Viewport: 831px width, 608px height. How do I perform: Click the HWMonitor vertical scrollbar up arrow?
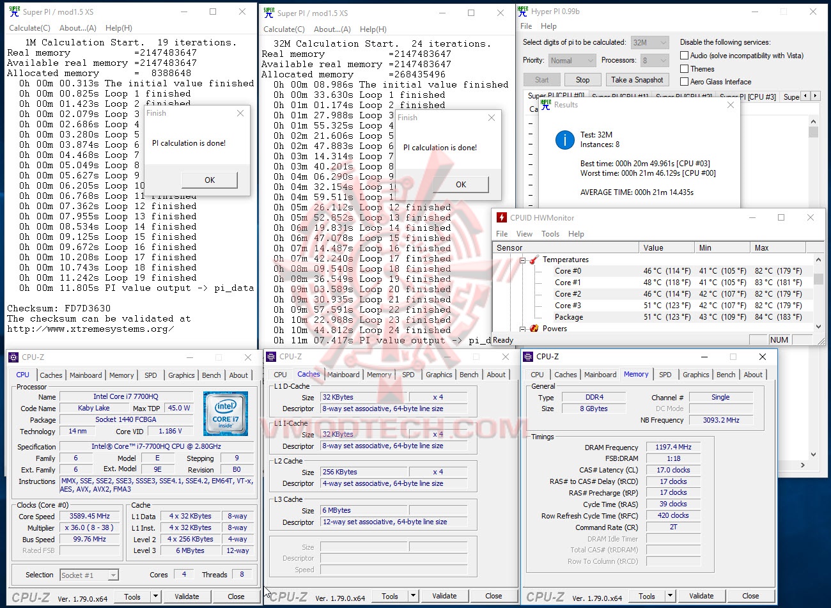(819, 260)
